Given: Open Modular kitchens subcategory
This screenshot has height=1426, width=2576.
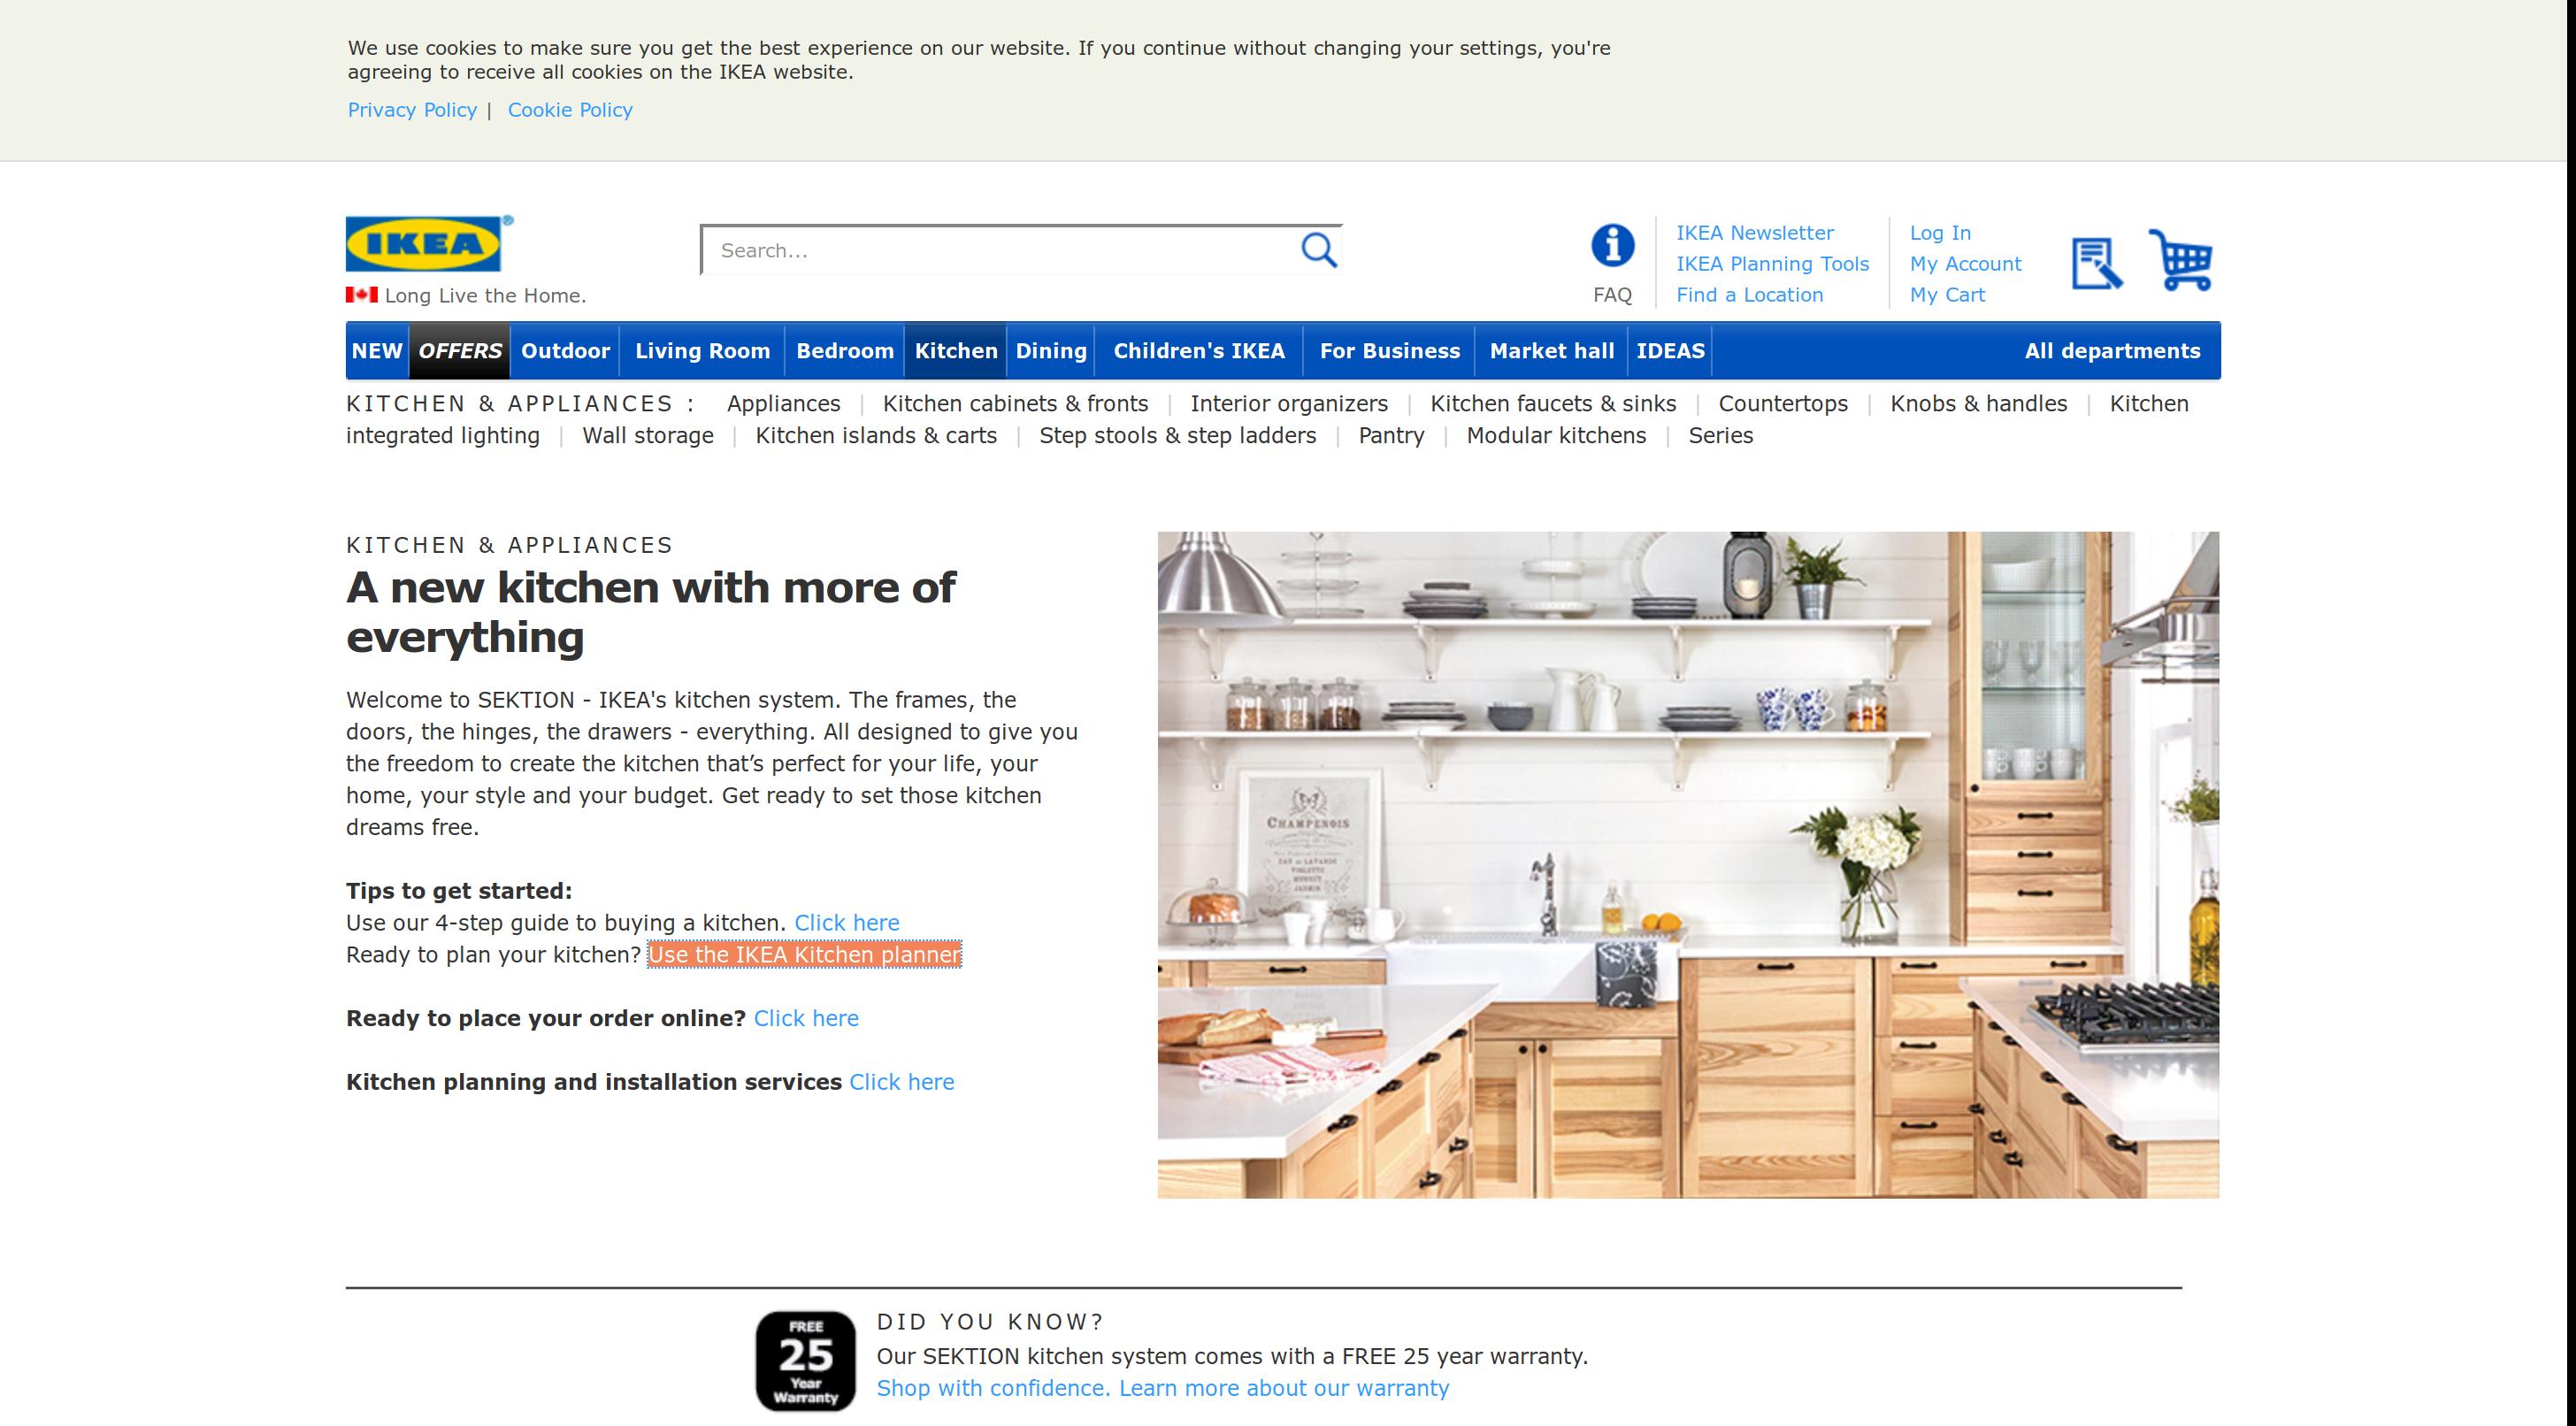Looking at the screenshot, I should point(1556,436).
